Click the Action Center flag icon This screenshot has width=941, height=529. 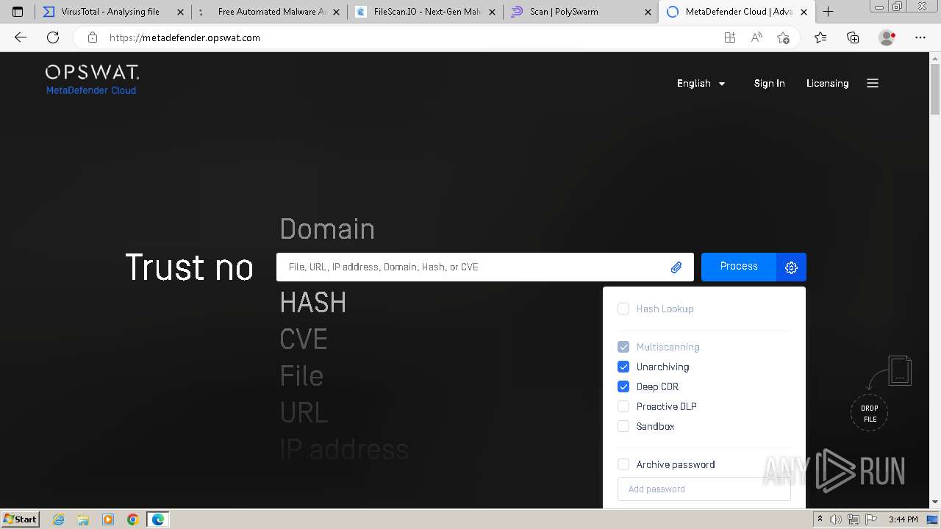pos(870,519)
